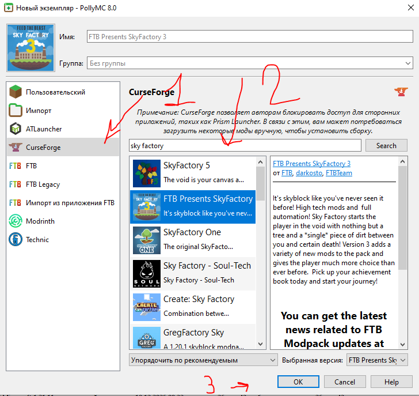Image resolution: width=419 pixels, height=396 pixels.
Task: Switch to the Technic page
Action: [x=63, y=239]
